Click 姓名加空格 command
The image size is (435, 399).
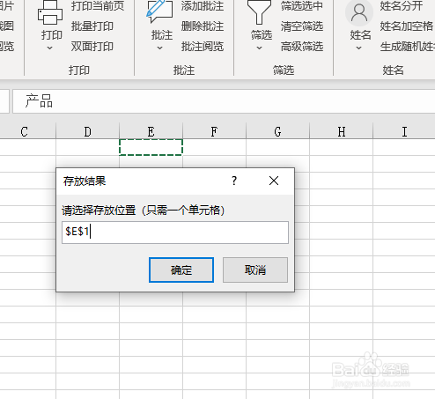click(407, 26)
